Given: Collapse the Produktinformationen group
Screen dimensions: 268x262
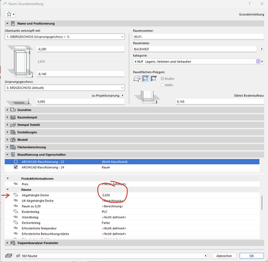Looking at the screenshot, I should [8, 178].
